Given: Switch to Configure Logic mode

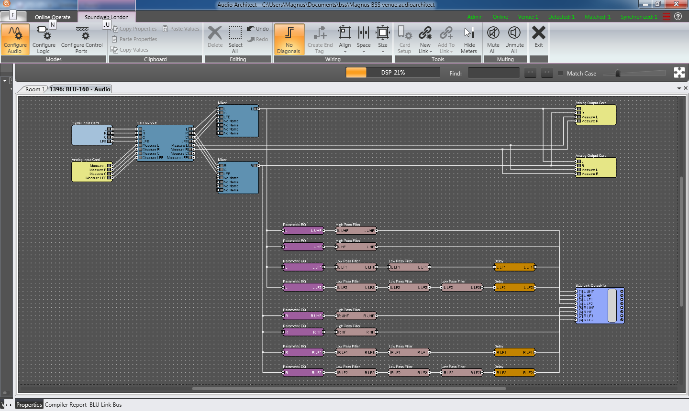Looking at the screenshot, I should coord(44,40).
